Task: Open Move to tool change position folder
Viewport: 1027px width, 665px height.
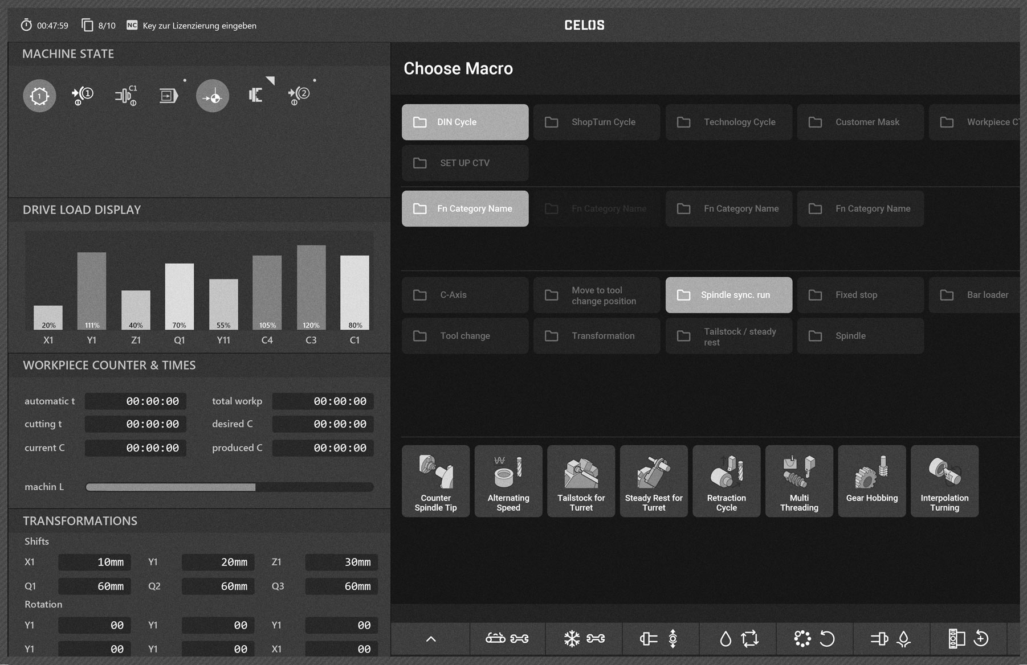Action: pos(597,295)
